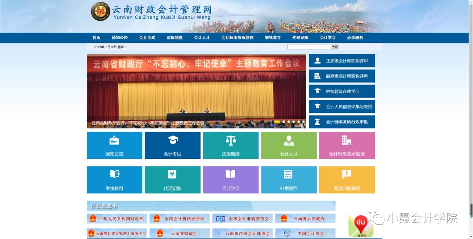Click the Yunnan accounting site logo emblem
The height and width of the screenshot is (239, 473).
[100, 11]
